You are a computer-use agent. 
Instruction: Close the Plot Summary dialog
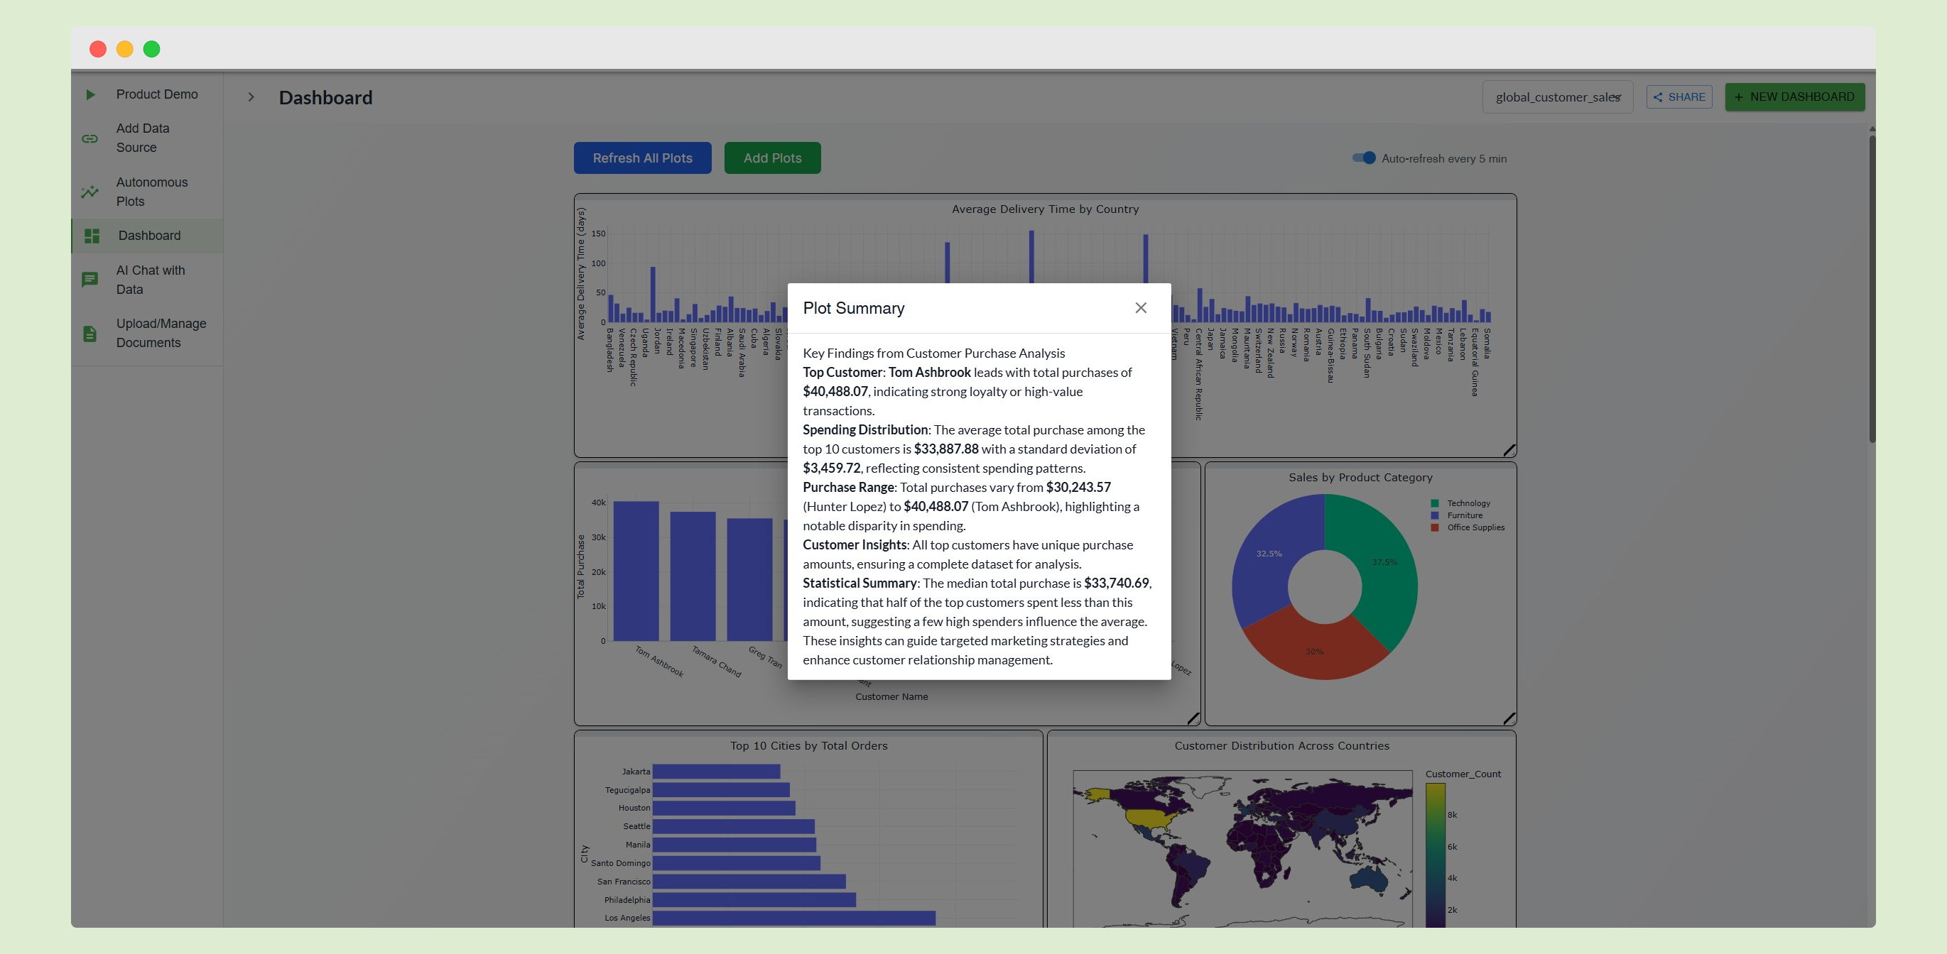tap(1141, 307)
